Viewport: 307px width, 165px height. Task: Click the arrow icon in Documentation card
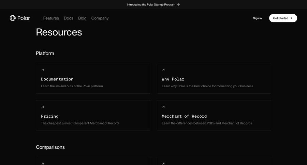coord(43,70)
